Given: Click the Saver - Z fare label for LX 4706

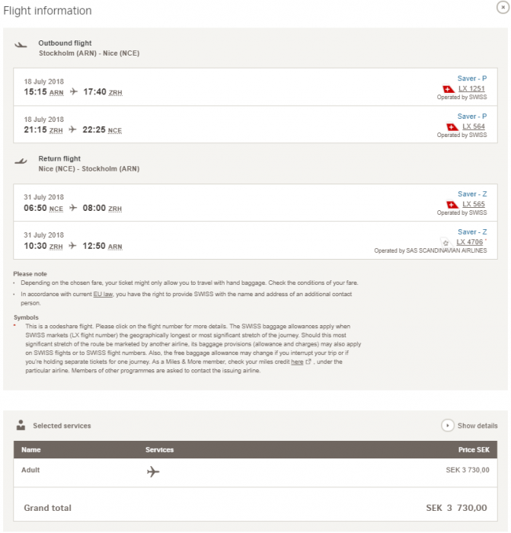Looking at the screenshot, I should point(471,232).
